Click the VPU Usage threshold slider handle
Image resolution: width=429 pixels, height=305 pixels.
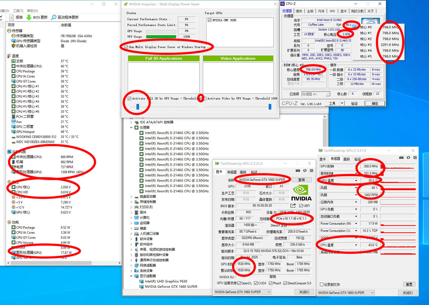point(270,106)
